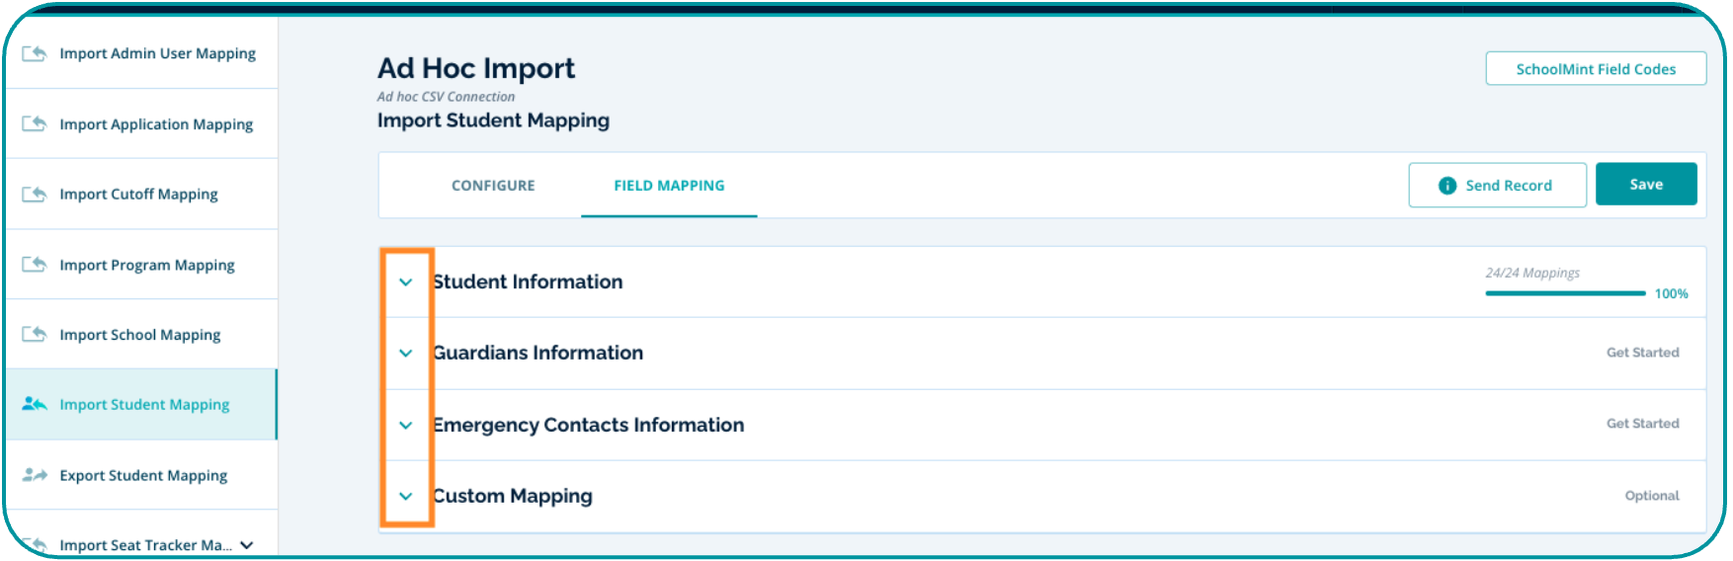Open the Import Seat Tracker dropdown arrow
Image resolution: width=1733 pixels, height=561 pixels.
(x=247, y=545)
